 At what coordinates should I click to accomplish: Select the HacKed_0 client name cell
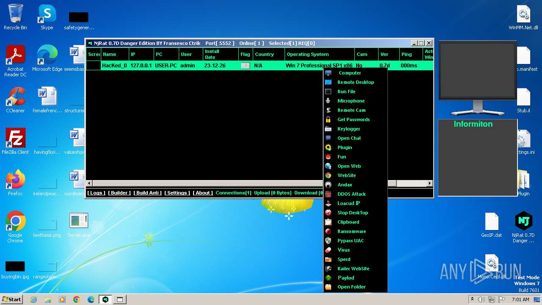[x=114, y=66]
